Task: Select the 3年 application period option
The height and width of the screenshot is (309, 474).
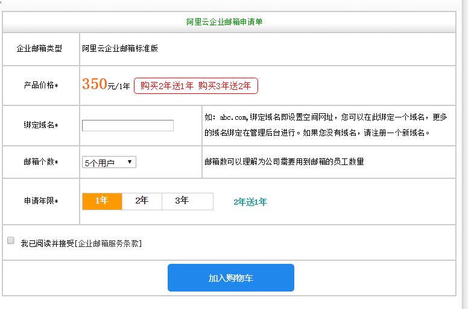Action: (x=188, y=201)
